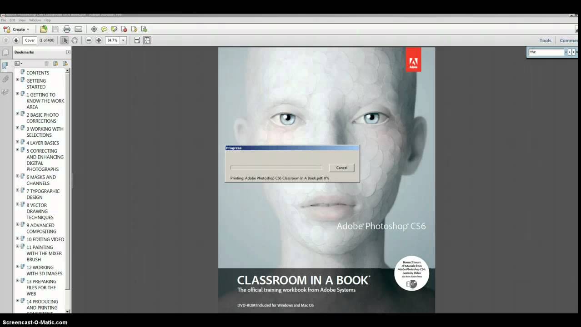The height and width of the screenshot is (327, 581).
Task: Click the delete bookmark trash icon
Action: coord(46,64)
